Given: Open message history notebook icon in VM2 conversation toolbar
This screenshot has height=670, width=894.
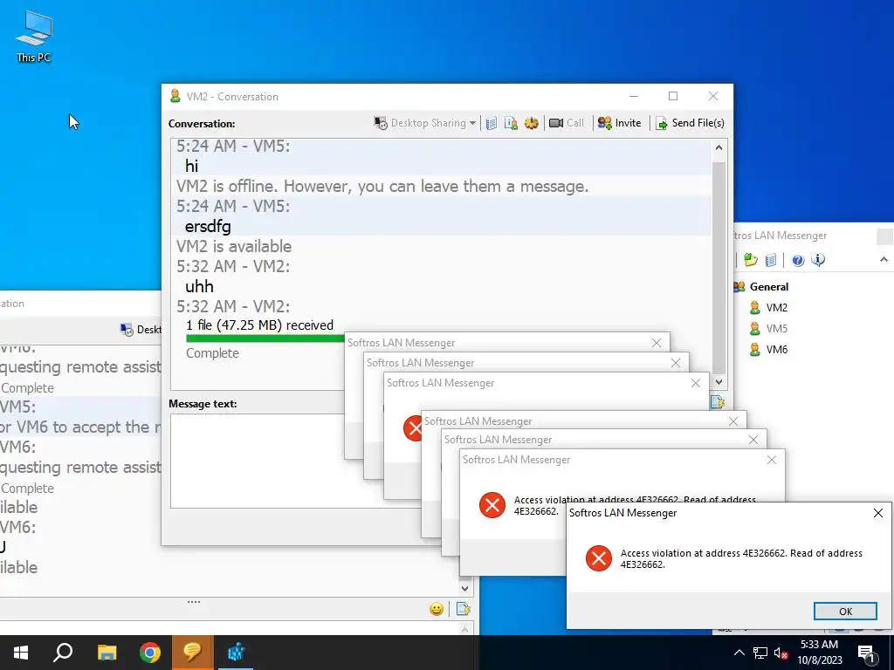Looking at the screenshot, I should (492, 123).
